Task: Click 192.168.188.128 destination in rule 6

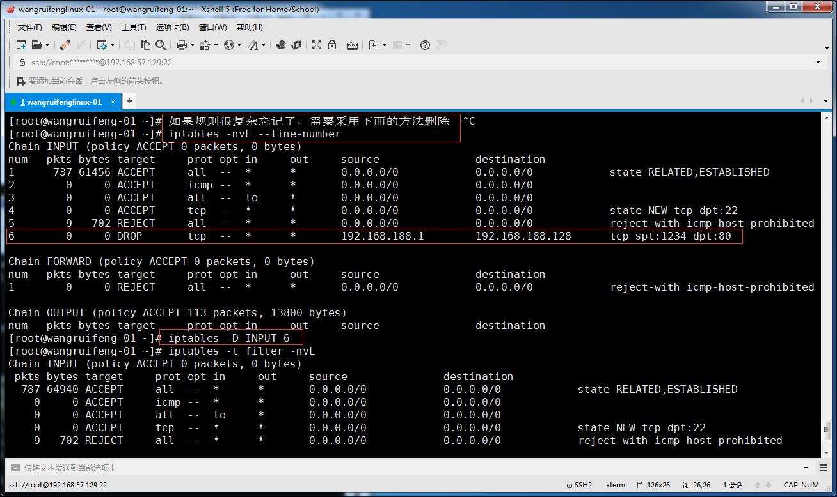Action: click(x=523, y=236)
